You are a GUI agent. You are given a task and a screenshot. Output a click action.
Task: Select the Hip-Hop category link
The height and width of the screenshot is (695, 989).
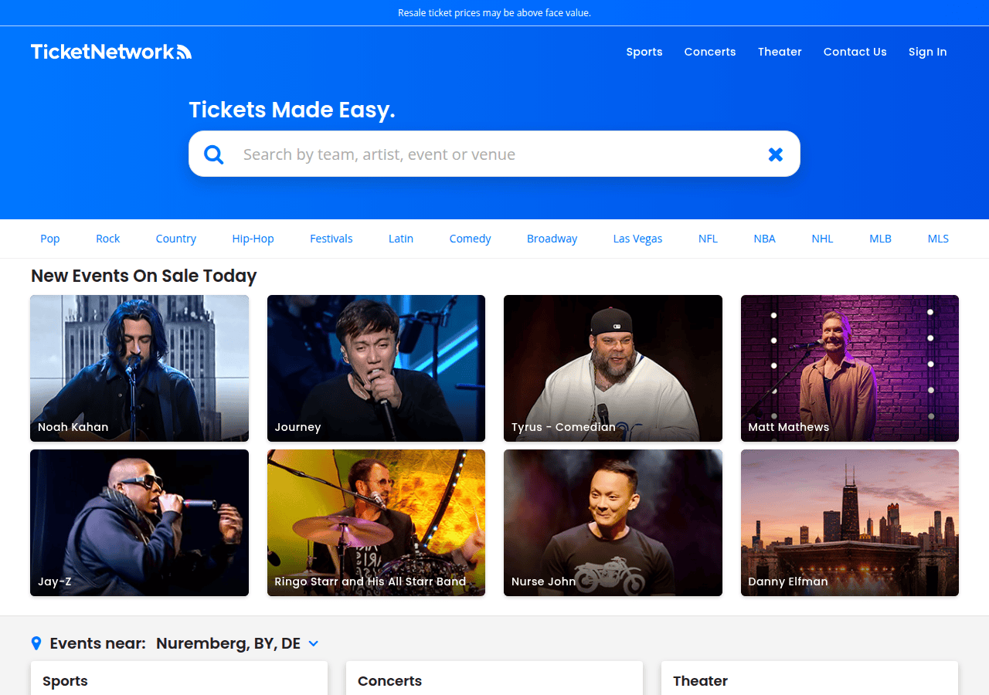(x=253, y=239)
